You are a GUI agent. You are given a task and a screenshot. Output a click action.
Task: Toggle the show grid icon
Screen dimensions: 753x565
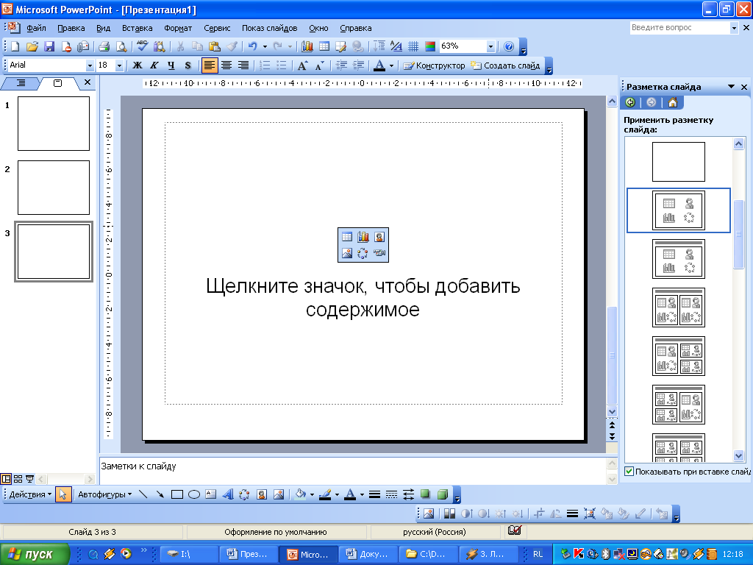coord(413,46)
